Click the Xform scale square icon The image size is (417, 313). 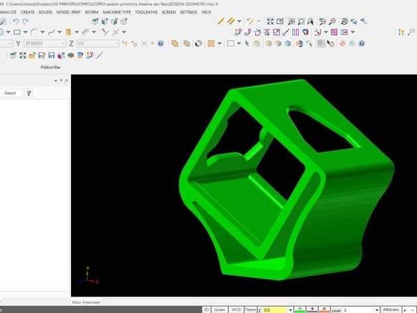pyautogui.click(x=276, y=32)
